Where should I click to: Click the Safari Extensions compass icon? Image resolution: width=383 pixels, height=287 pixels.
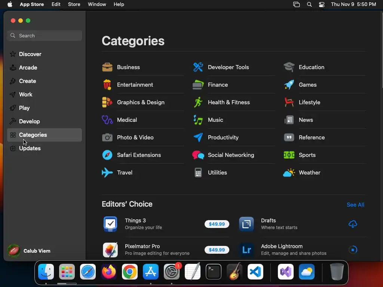click(x=107, y=155)
